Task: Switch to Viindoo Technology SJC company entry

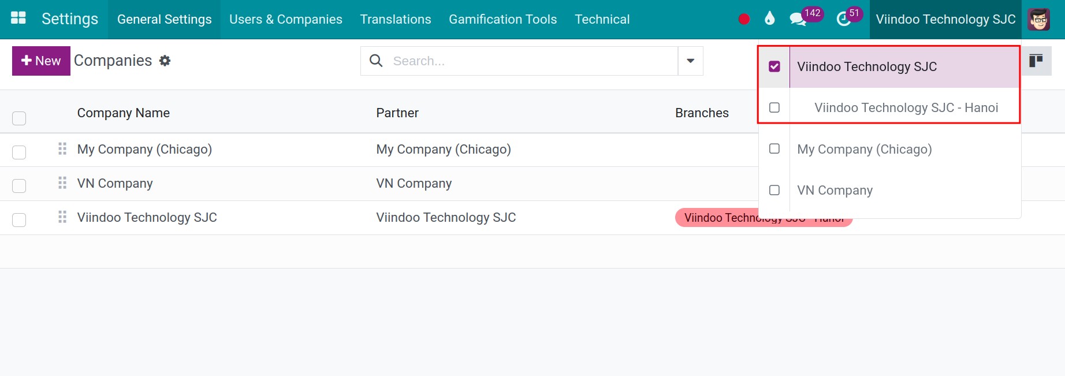Action: (904, 66)
